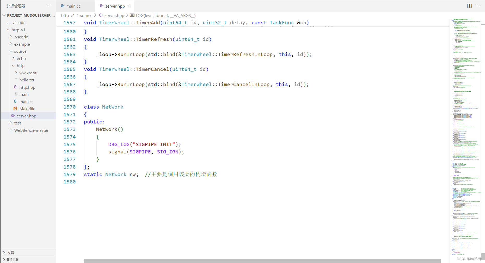The width and height of the screenshot is (485, 263).
Task: Click TimerRefreshInLoop in line 1563
Action: (245, 54)
